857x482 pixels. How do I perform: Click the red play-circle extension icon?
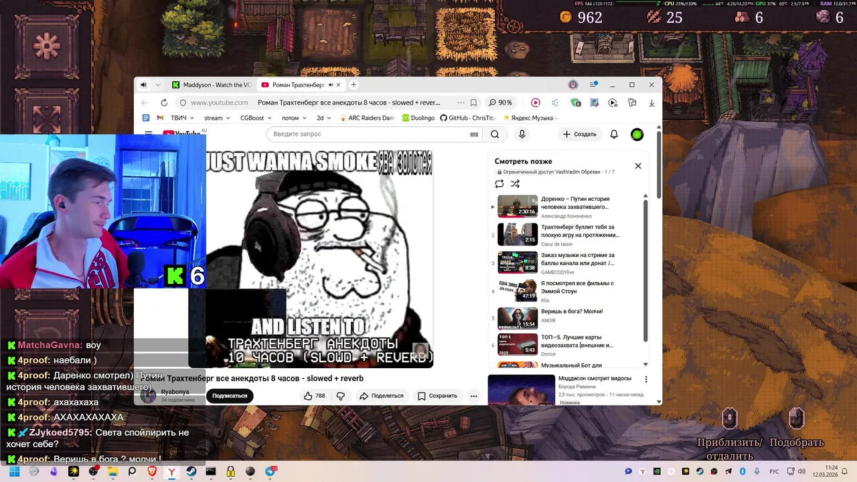536,102
